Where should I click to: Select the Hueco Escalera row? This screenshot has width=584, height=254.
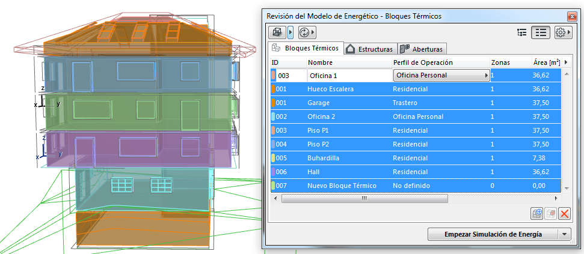pos(416,89)
